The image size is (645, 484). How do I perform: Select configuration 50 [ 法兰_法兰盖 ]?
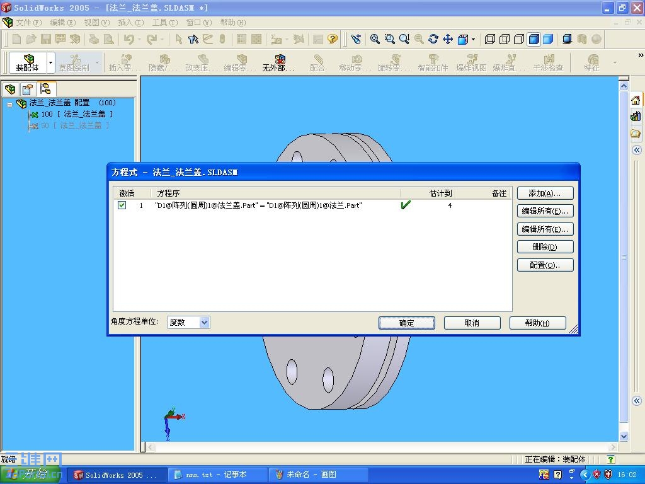pos(75,125)
